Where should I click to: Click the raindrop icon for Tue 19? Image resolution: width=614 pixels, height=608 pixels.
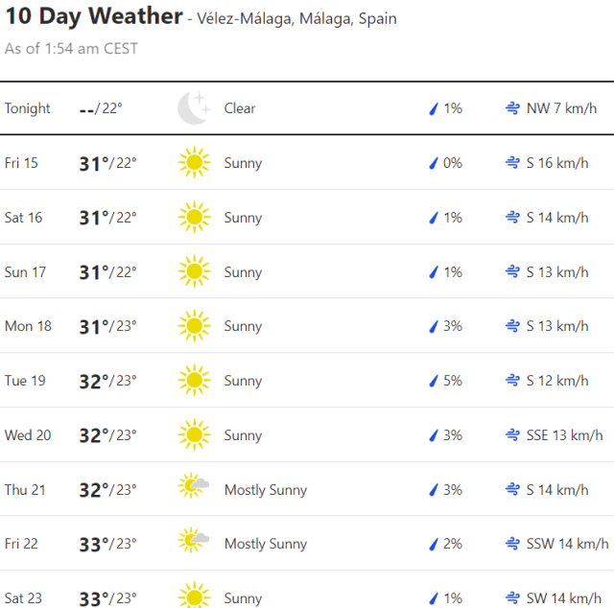pos(434,381)
